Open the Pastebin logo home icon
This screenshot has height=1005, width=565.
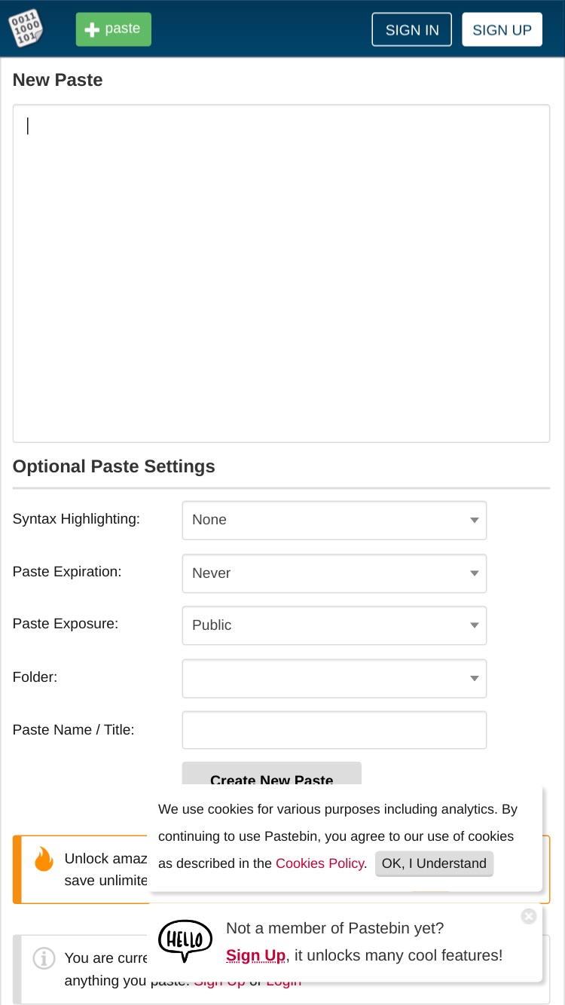[x=26, y=29]
